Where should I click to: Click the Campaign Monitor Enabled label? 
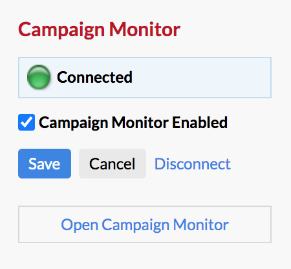[x=133, y=122]
